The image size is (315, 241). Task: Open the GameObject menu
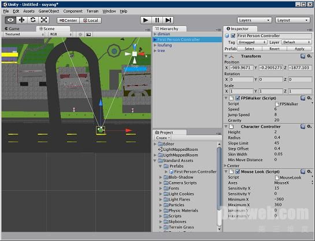[x=49, y=11]
